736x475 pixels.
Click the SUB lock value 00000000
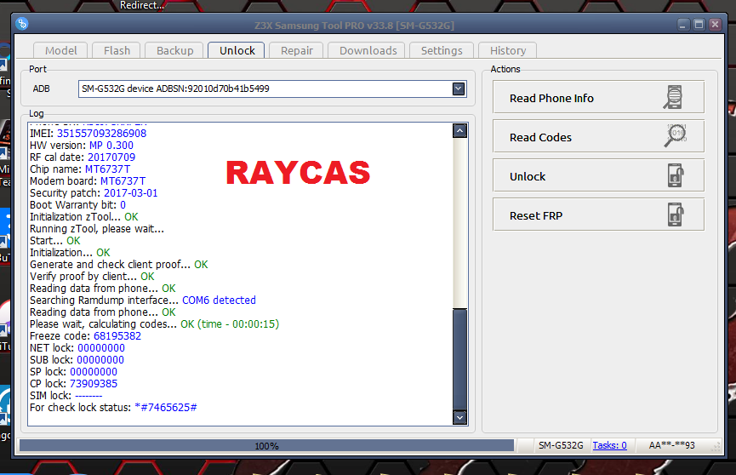(x=100, y=360)
